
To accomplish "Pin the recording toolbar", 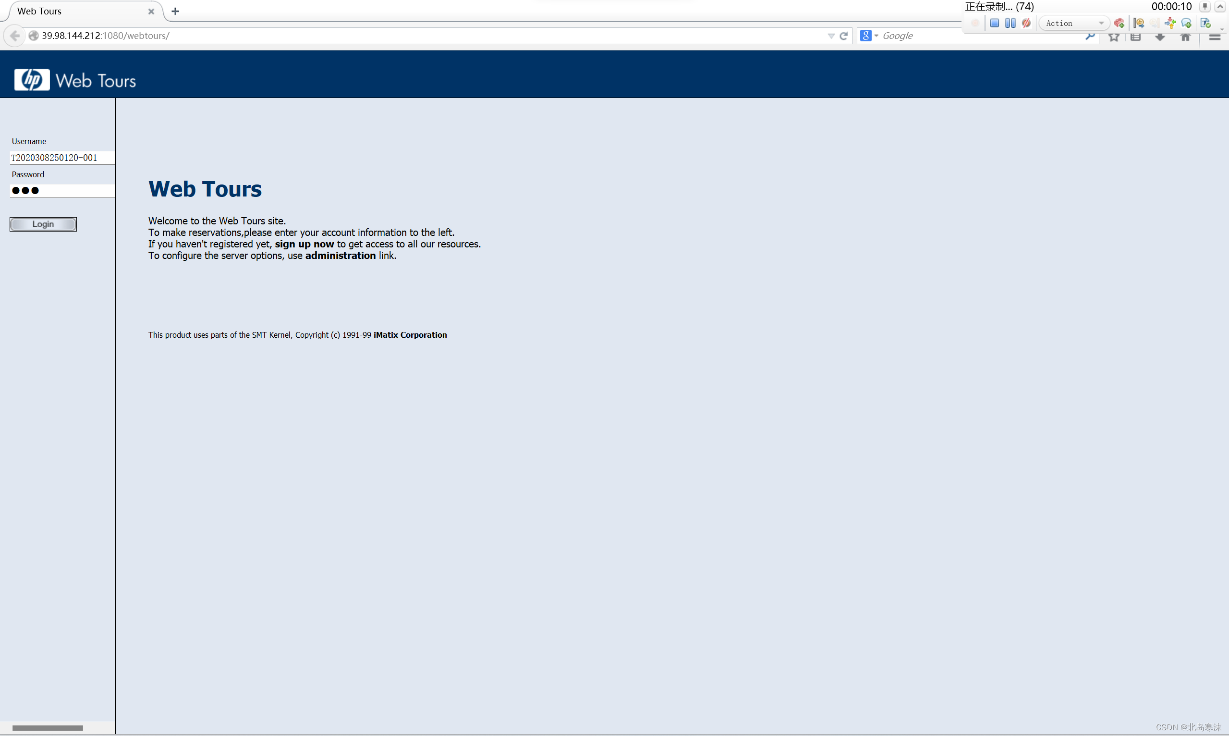I will [1205, 6].
